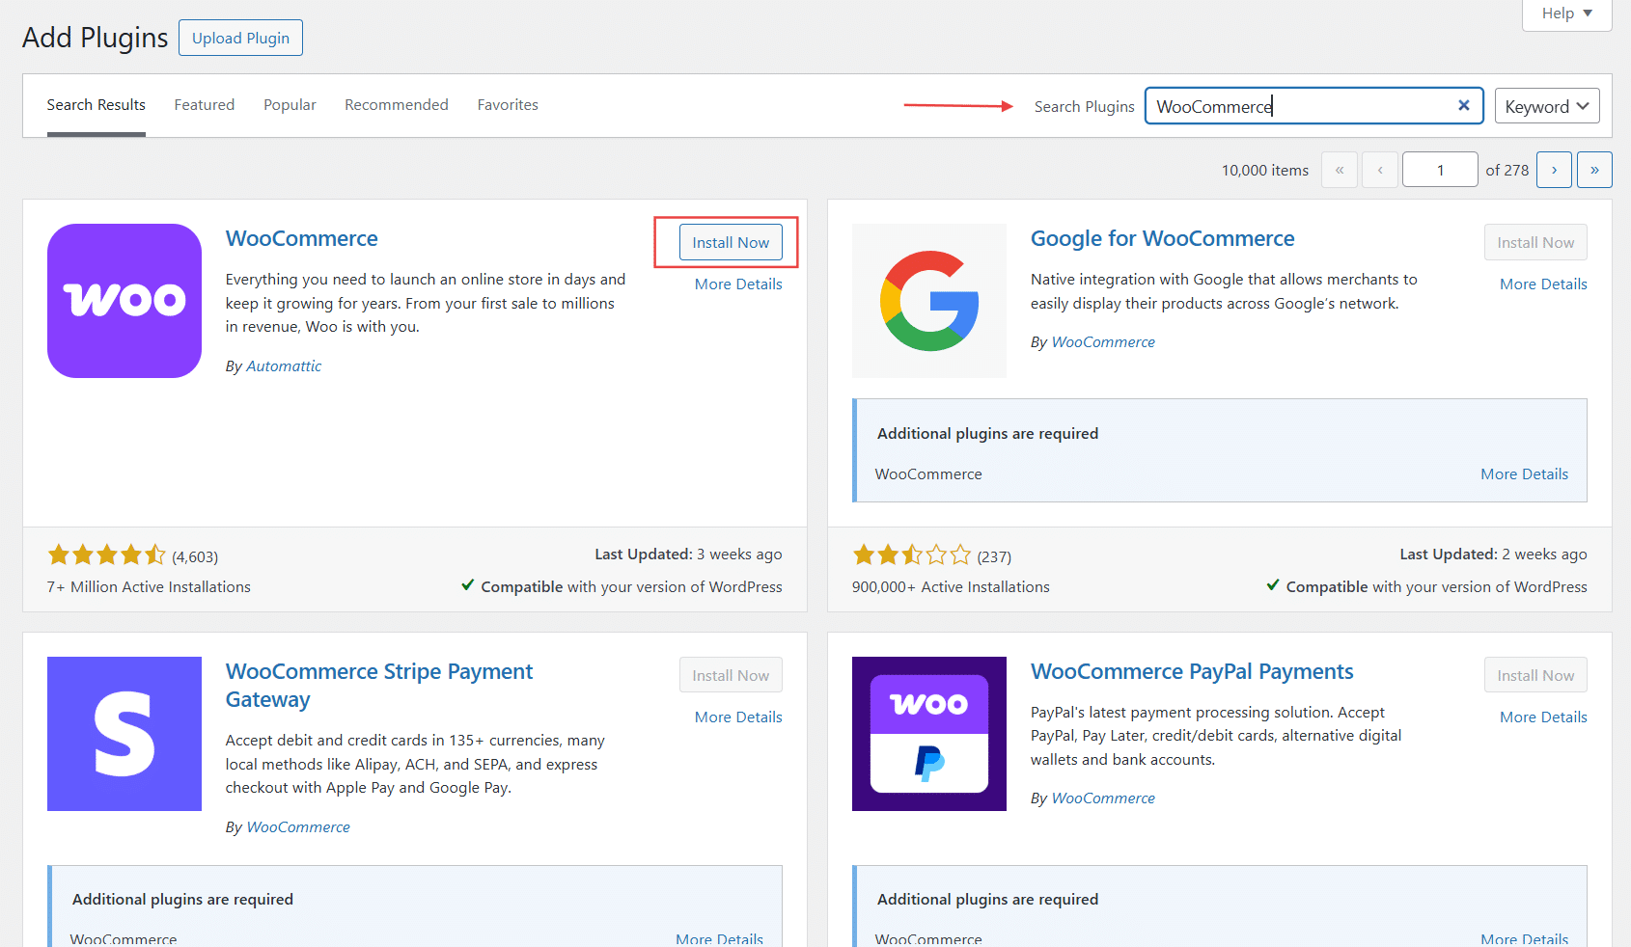1631x947 pixels.
Task: Expand the Help dropdown panel
Action: pos(1566,14)
